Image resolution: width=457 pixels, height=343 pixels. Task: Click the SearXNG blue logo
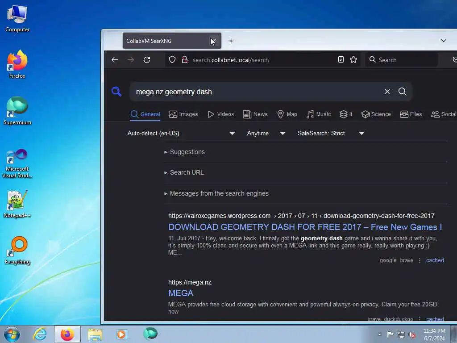click(x=116, y=92)
